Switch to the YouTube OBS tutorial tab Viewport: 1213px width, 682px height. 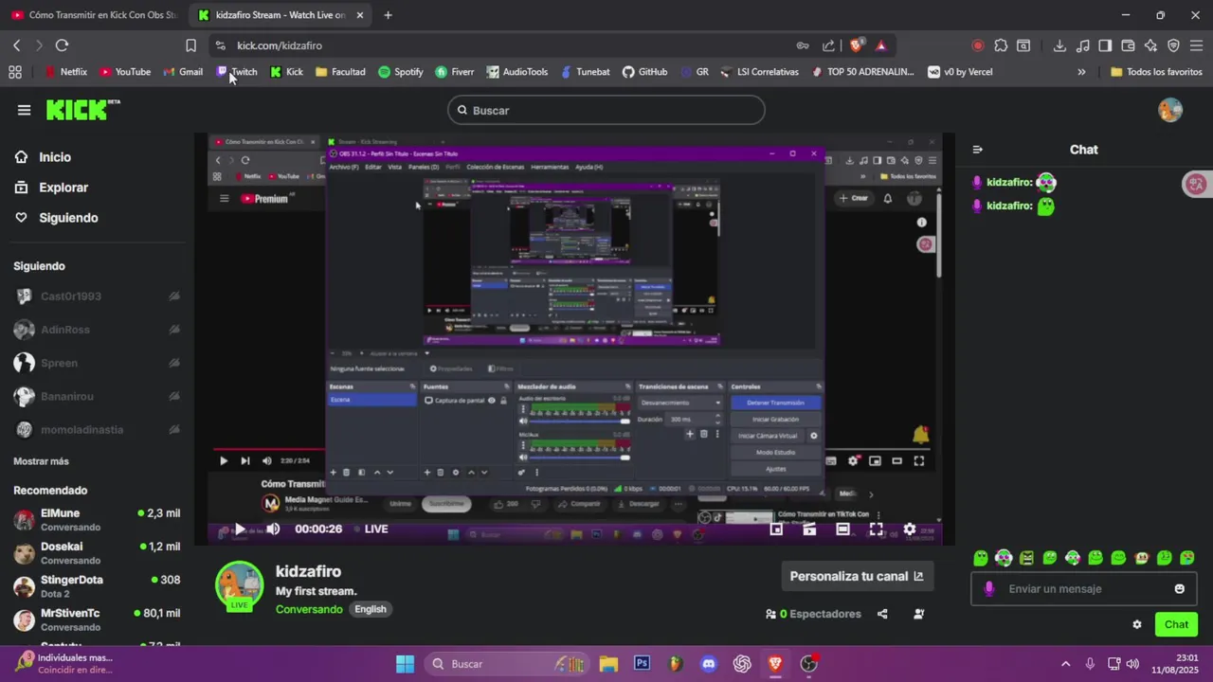pos(94,15)
